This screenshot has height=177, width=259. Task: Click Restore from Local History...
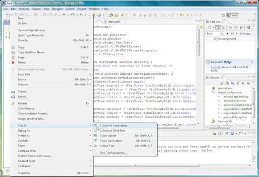pyautogui.click(x=35, y=156)
